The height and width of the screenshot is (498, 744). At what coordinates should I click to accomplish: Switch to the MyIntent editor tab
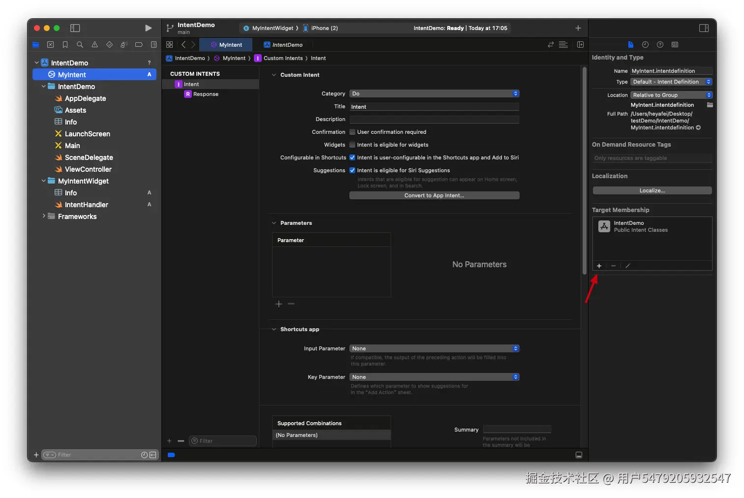click(x=226, y=45)
